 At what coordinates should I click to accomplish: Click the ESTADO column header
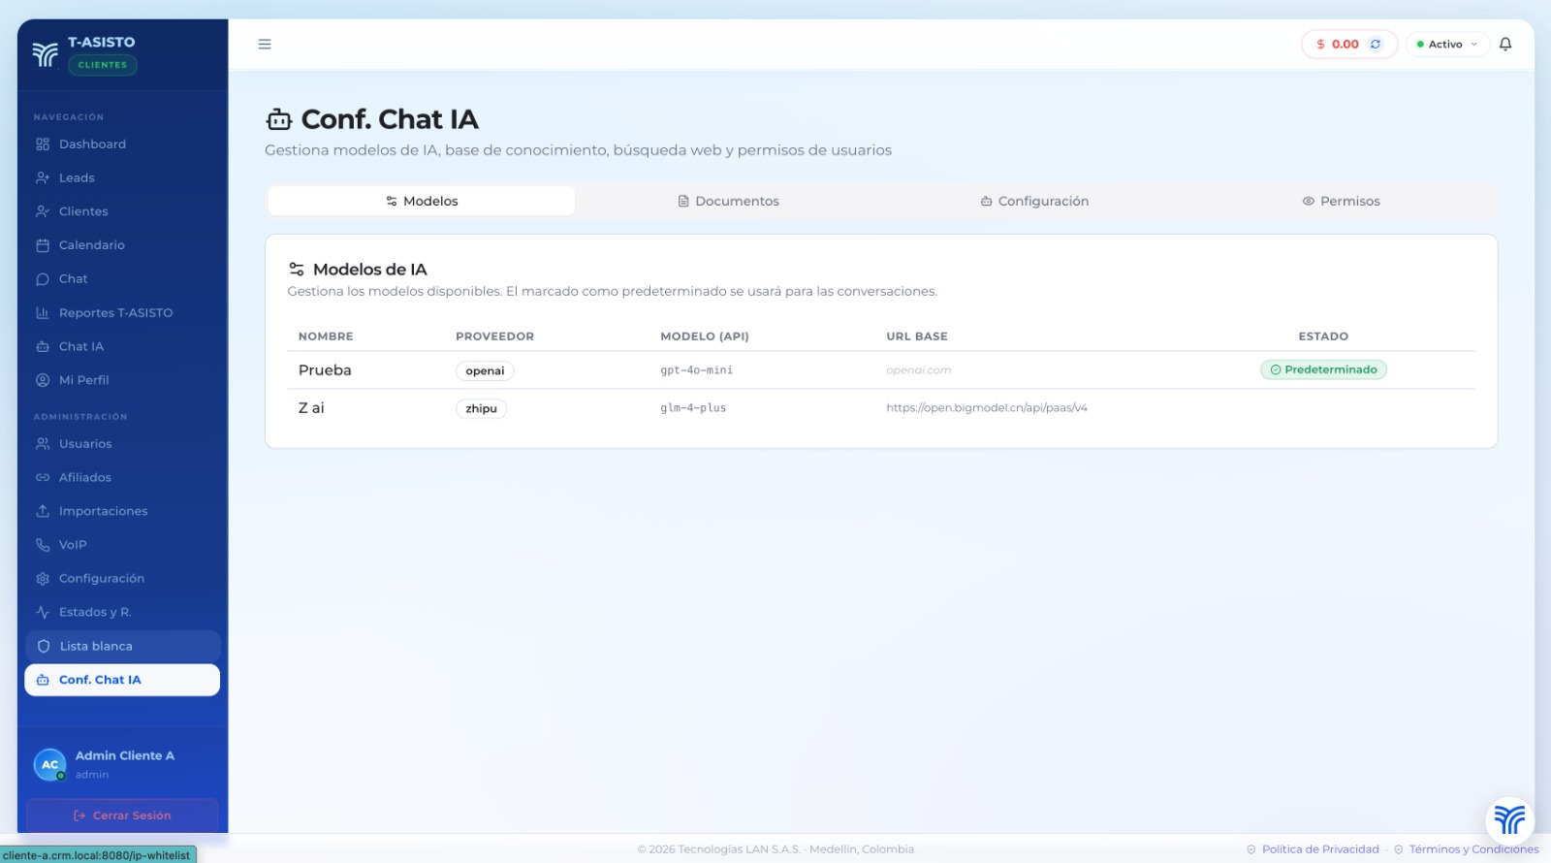1323,336
